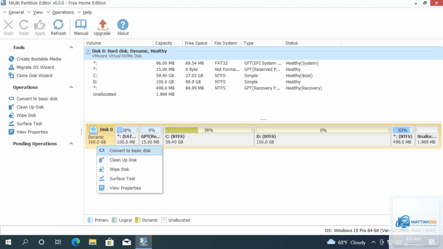443x249 pixels.
Task: Open Microsoft Store from taskbar
Action: 109,242
